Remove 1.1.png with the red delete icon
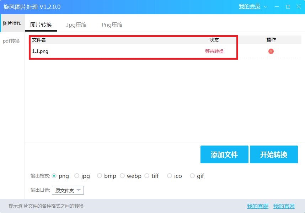Viewport: 305px width, 213px height. click(271, 51)
